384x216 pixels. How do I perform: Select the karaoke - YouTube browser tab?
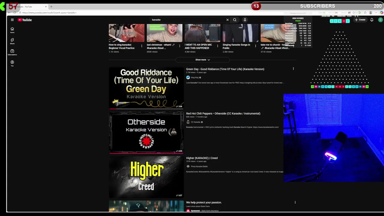click(x=27, y=7)
